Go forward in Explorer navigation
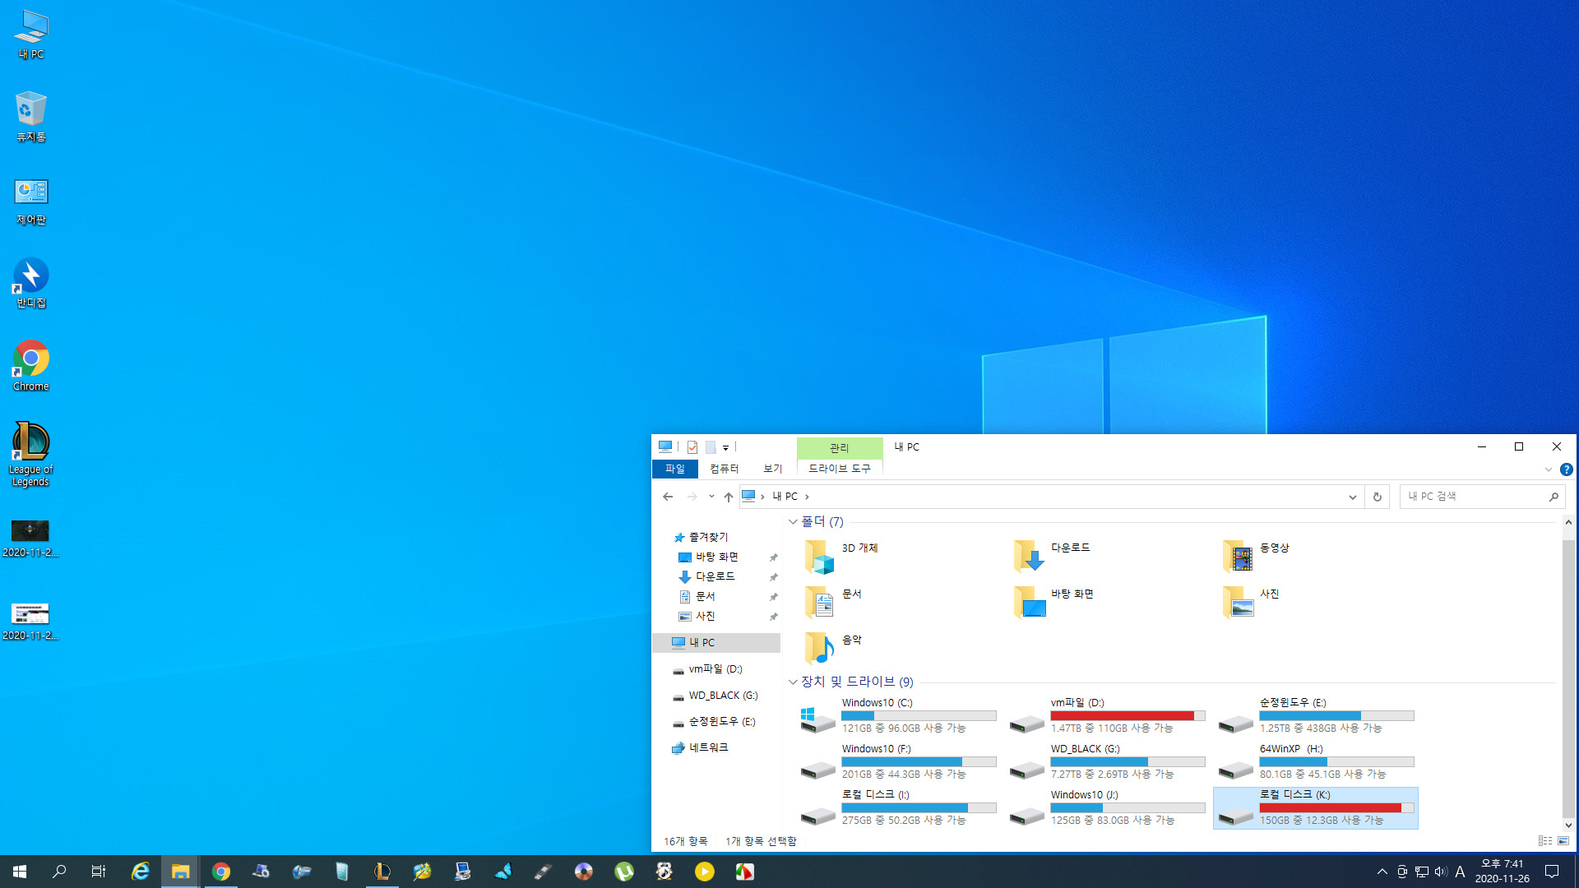 pos(692,497)
